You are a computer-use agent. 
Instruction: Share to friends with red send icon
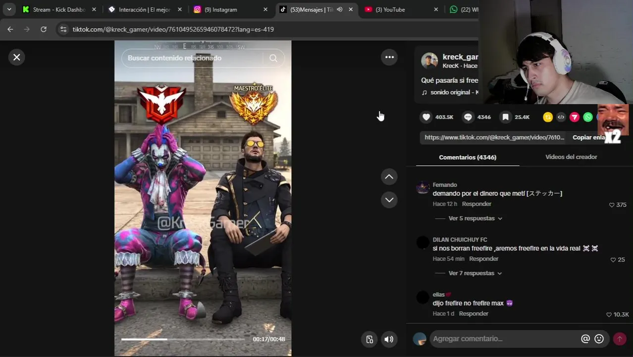(x=575, y=117)
